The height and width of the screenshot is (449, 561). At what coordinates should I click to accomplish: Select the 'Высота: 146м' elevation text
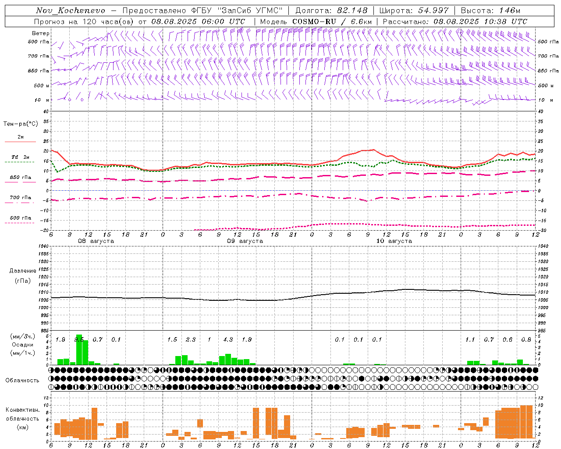tap(490, 11)
